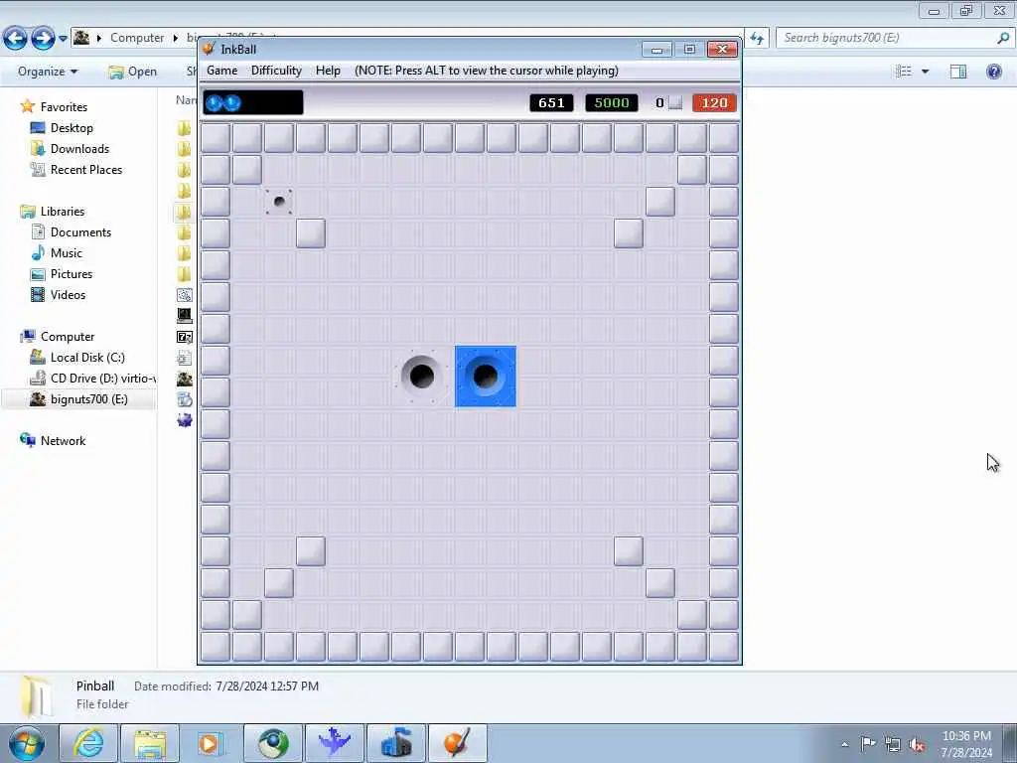Open the Documents library
Screen dimensions: 1017x763
80,232
